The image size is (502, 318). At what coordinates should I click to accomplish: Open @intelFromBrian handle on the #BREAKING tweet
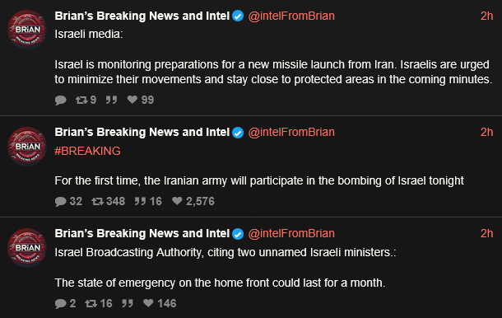pyautogui.click(x=291, y=133)
